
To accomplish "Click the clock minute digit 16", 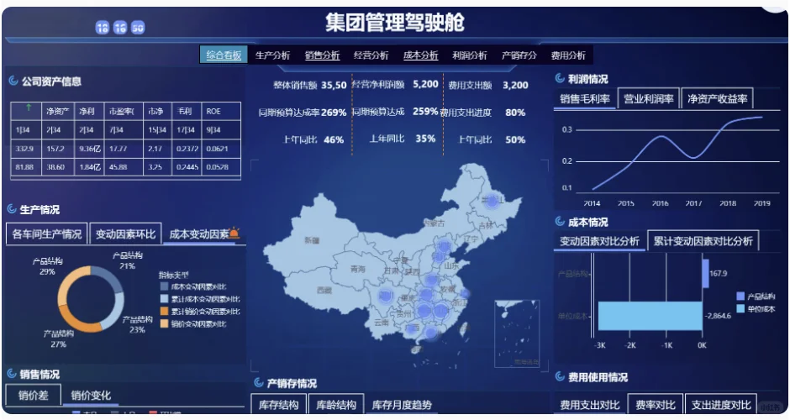I will pyautogui.click(x=120, y=27).
